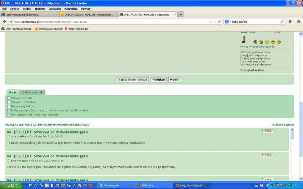Viewport: 303px width, 189px height.
Task: Toggle the Wyłącz uśmieszki checkbox
Action: (x=9, y=102)
